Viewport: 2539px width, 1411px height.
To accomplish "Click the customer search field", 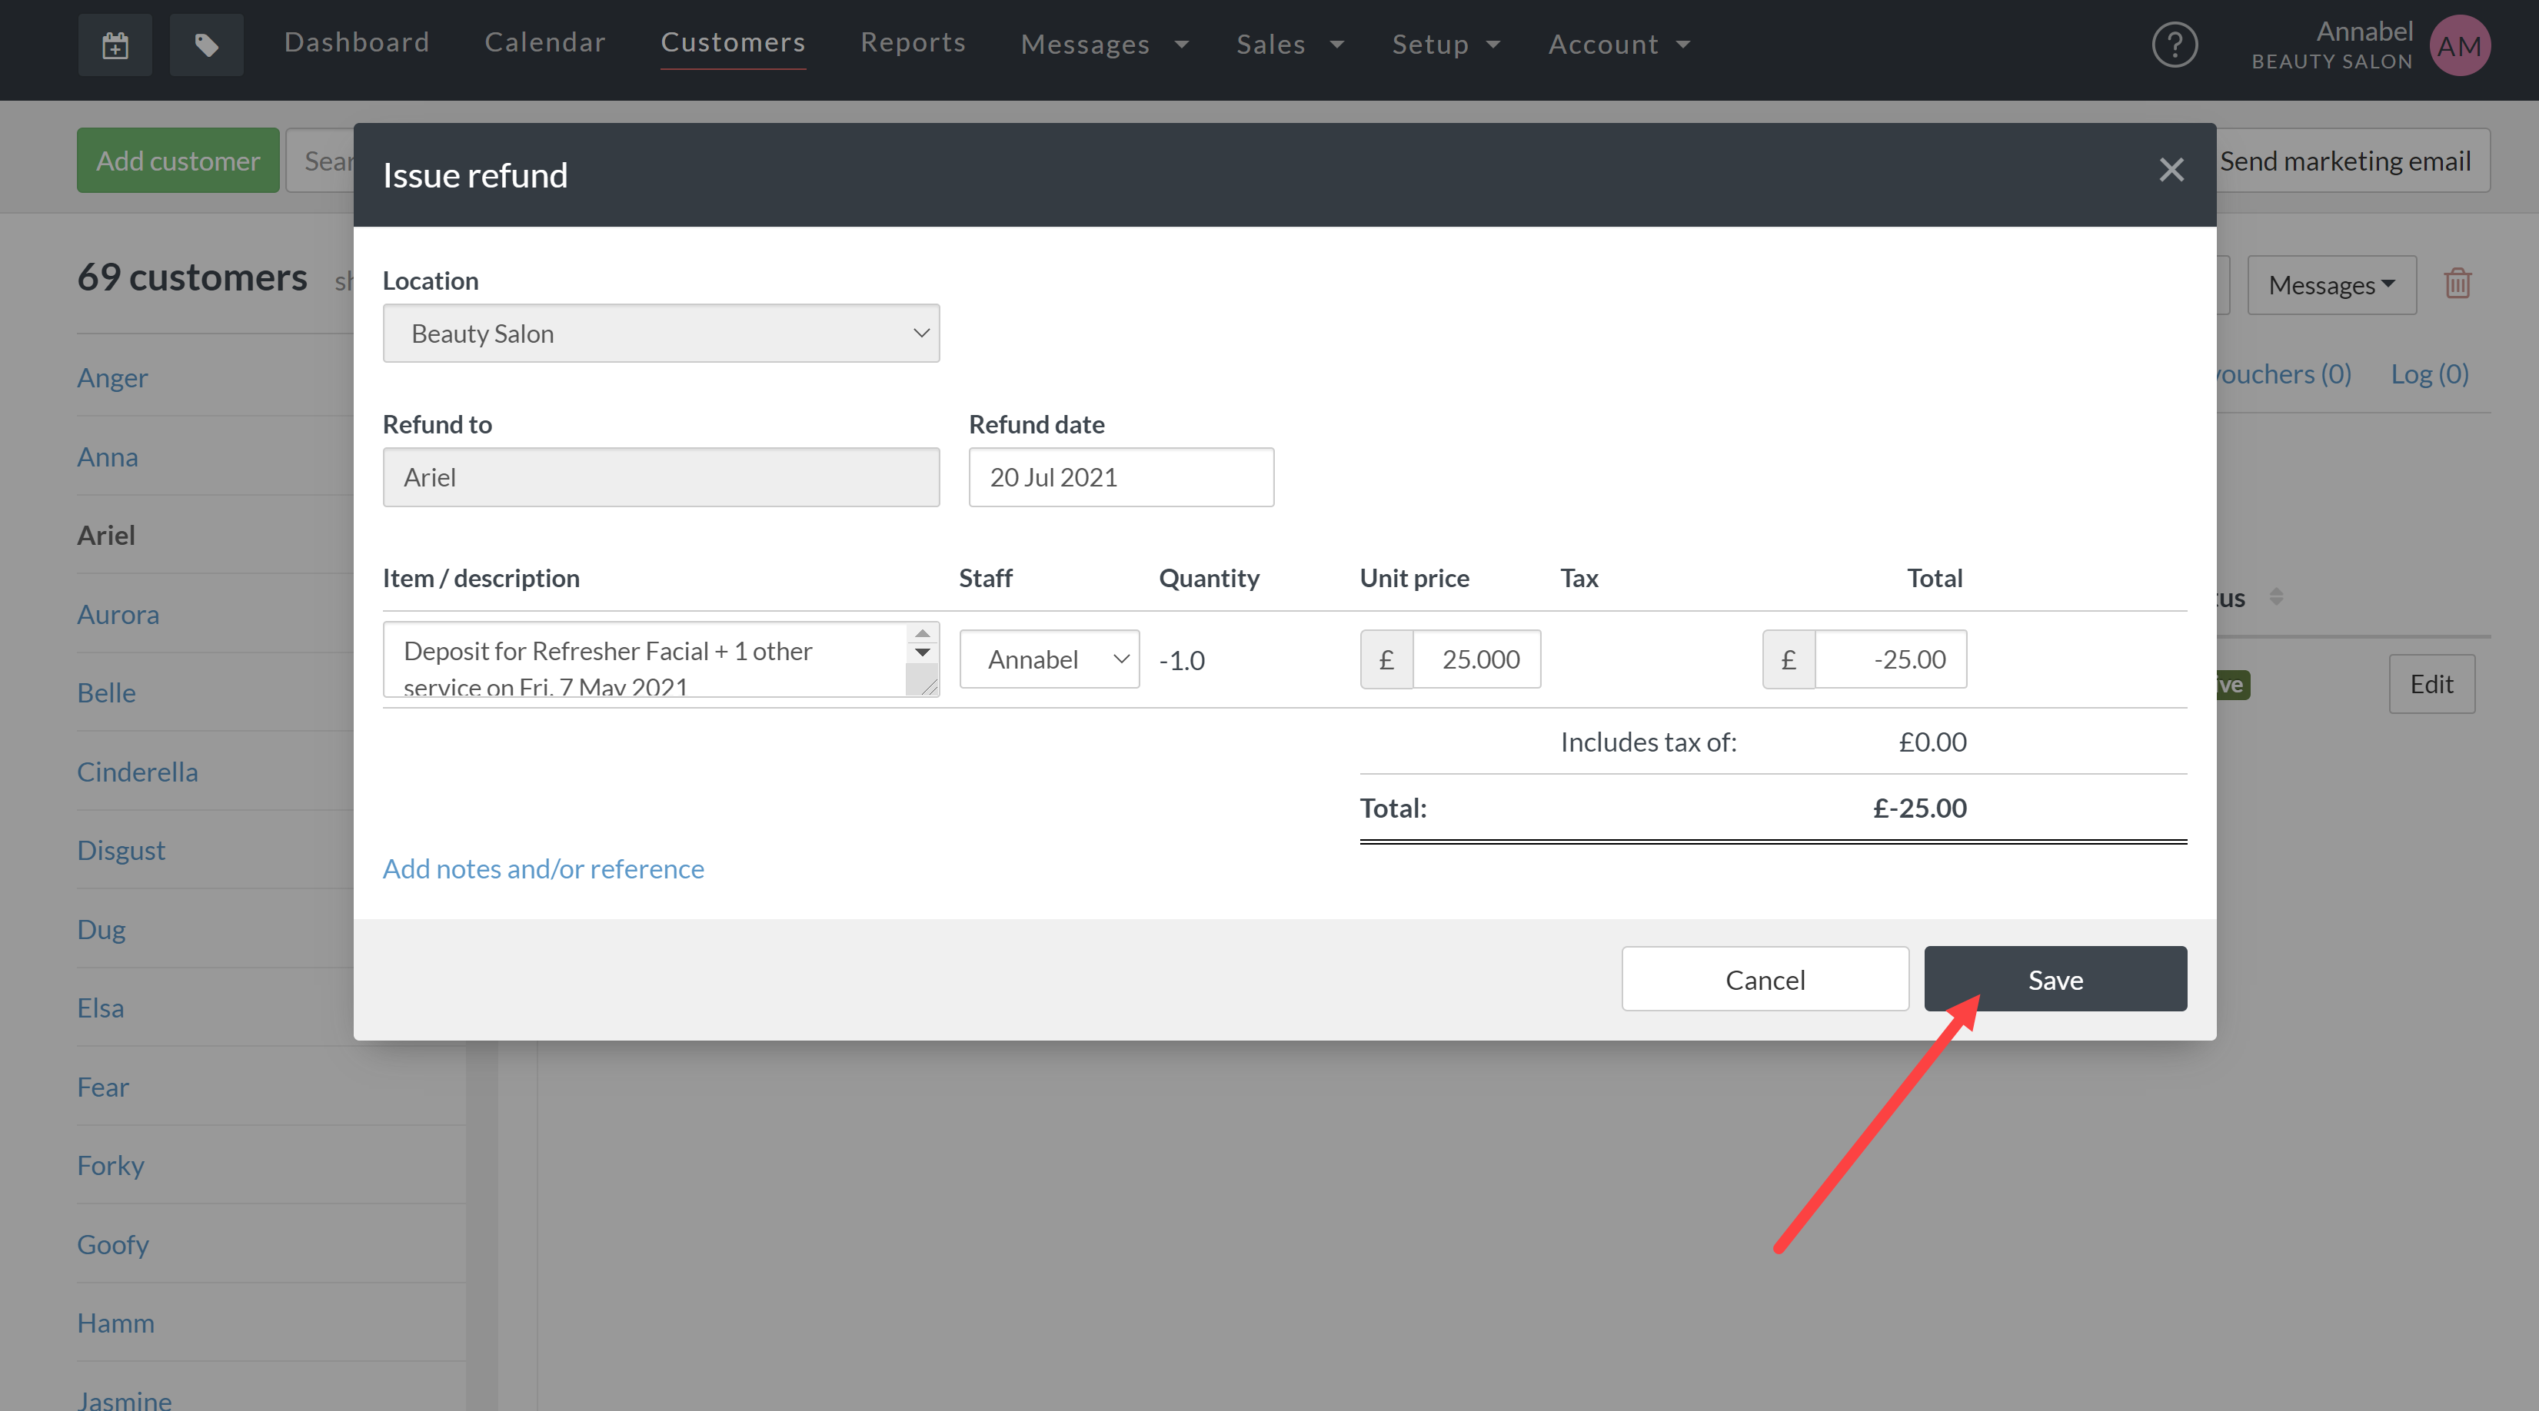I will point(321,161).
